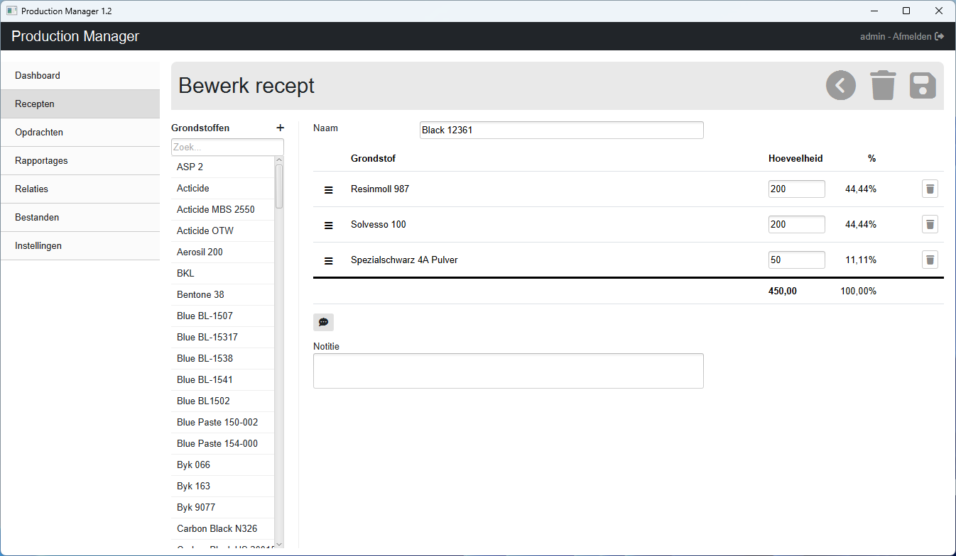956x556 pixels.
Task: Grab the drag handle for Resinmoll 987
Action: 328,189
